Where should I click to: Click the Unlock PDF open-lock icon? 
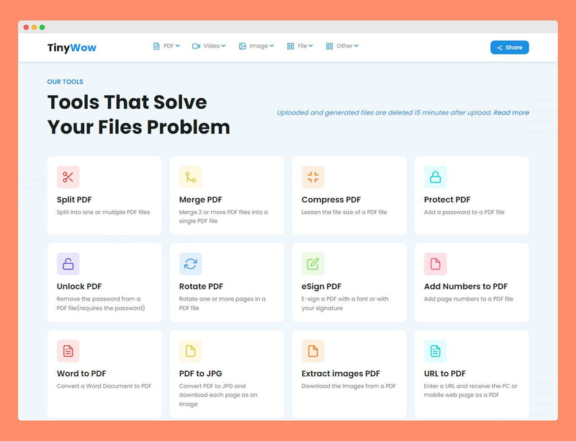[x=68, y=264]
